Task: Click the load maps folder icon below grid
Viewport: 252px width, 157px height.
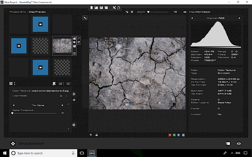Action: click(x=60, y=84)
